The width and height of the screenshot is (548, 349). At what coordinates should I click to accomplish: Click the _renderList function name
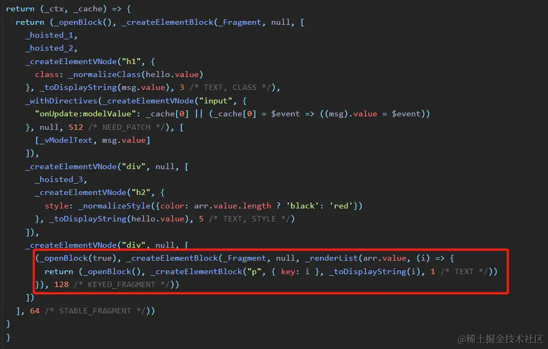pyautogui.click(x=331, y=259)
